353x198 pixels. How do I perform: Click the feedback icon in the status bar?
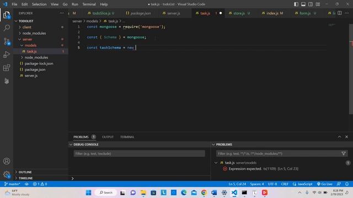[x=339, y=184]
